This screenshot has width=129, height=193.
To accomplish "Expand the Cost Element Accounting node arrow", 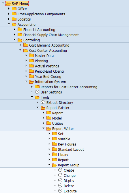I will 20,45.
